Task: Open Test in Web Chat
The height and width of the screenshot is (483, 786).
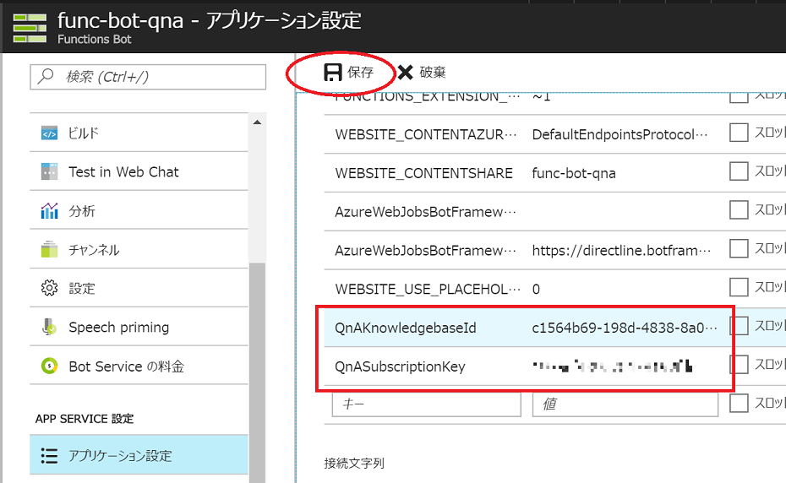Action: [x=139, y=172]
